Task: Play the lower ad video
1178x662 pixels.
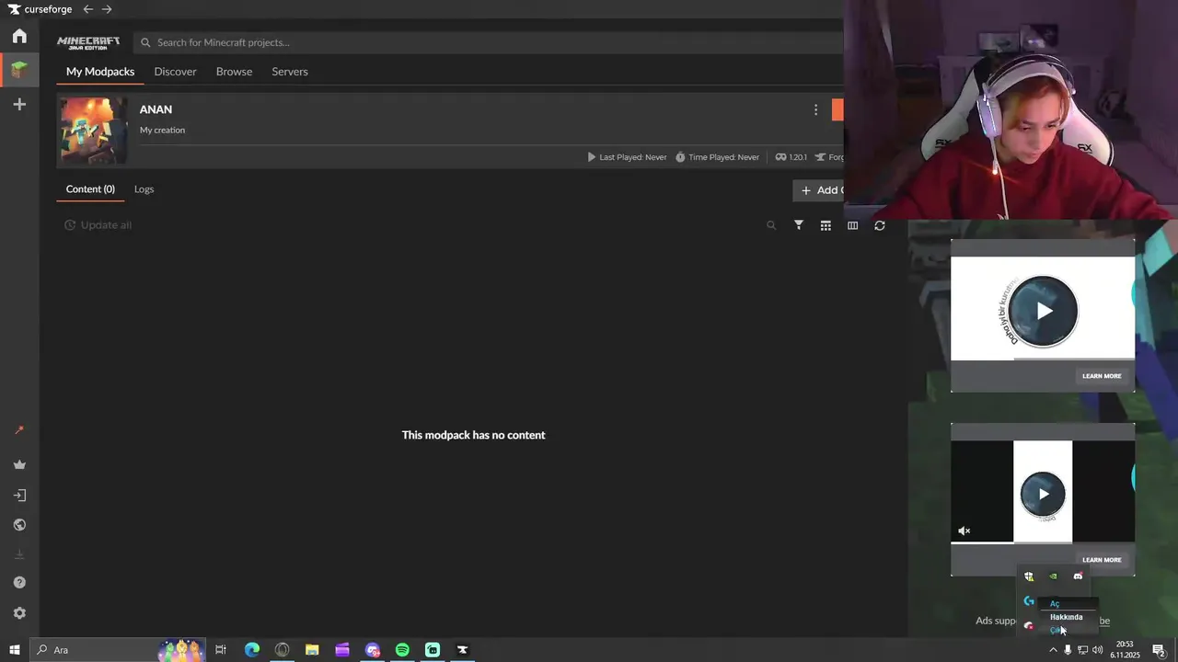Action: pyautogui.click(x=1043, y=495)
